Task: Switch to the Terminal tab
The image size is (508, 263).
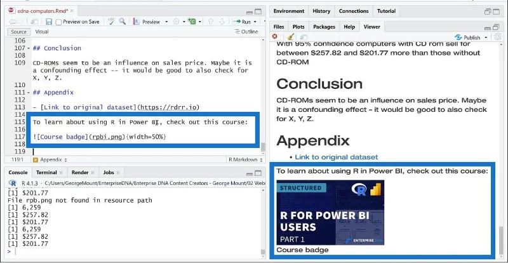Action: (x=46, y=173)
